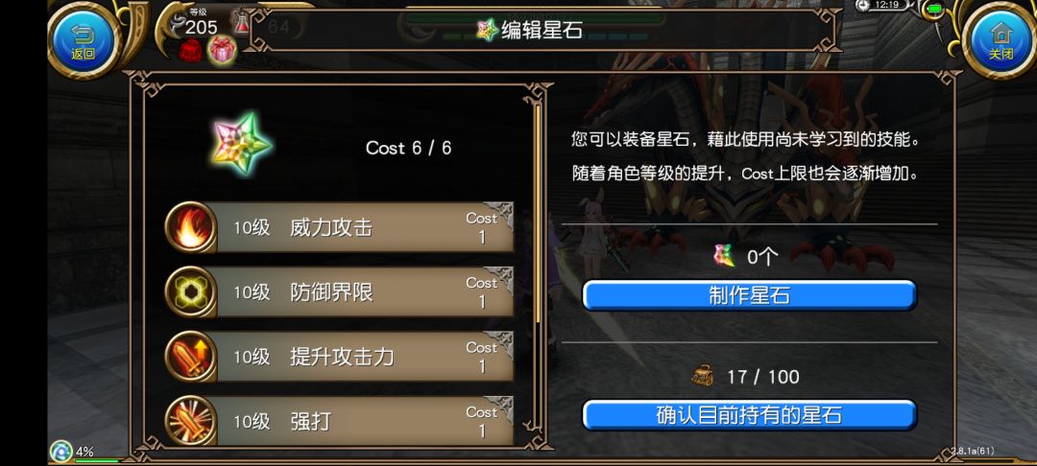Click the 提升攻击力 sword skill icon
Viewport: 1037px width, 466px height.
pos(191,357)
